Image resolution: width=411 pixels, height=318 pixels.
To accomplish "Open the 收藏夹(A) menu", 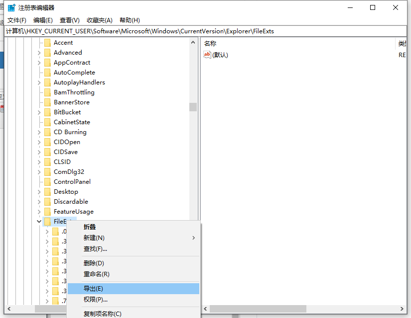I will pyautogui.click(x=100, y=20).
